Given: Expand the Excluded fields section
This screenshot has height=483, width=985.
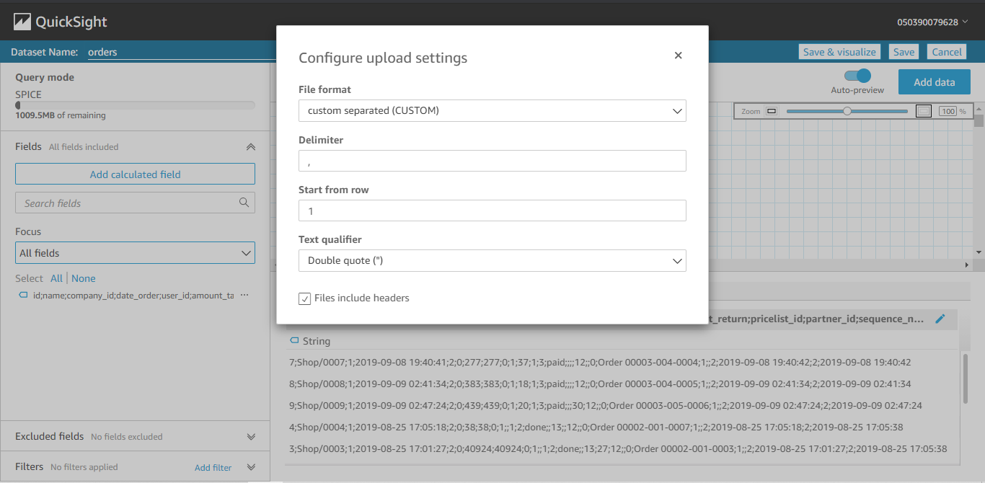Looking at the screenshot, I should pyautogui.click(x=251, y=436).
